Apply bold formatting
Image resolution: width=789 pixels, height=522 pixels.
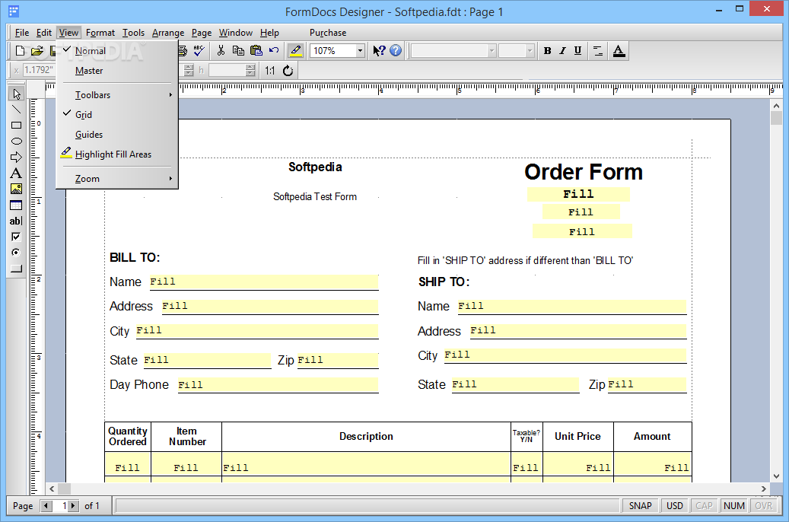tap(548, 50)
